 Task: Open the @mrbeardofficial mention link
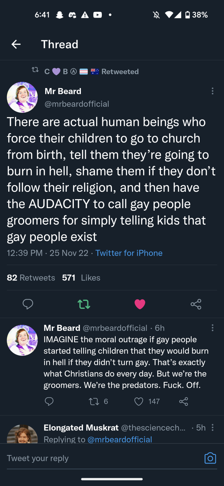(120, 439)
